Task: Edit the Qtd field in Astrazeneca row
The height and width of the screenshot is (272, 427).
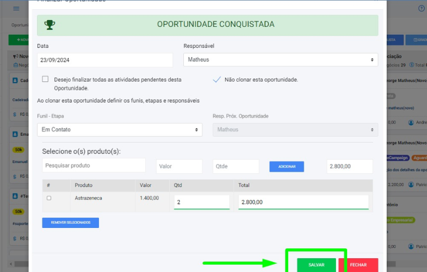Action: [201, 202]
